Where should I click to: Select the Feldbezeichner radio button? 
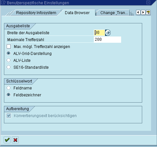point(9,95)
